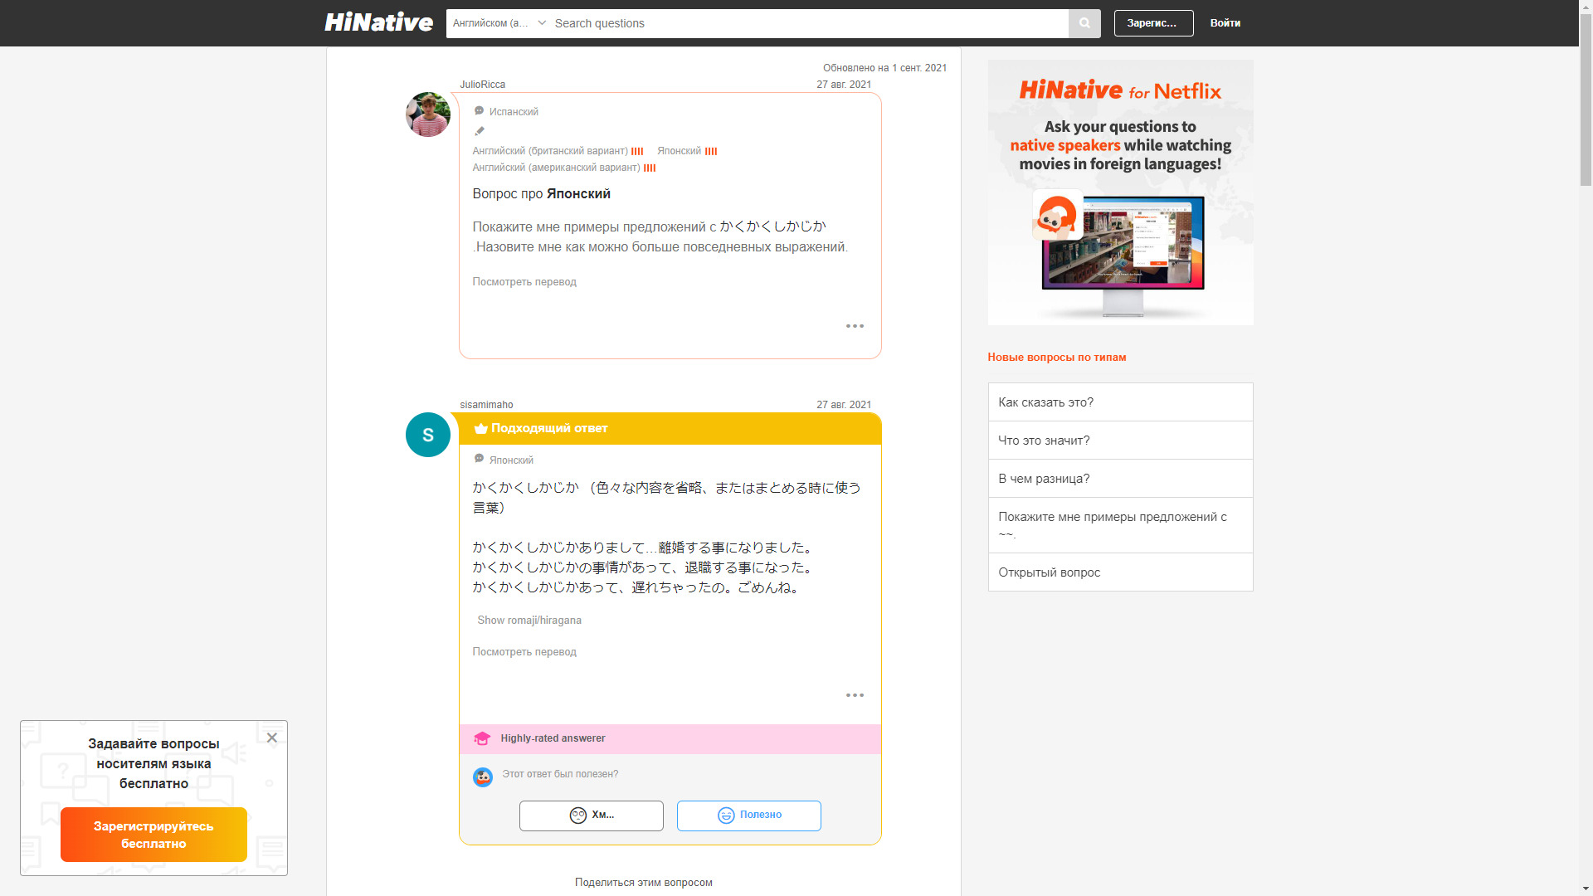1593x896 pixels.
Task: Click the Highly-rated answerer graduation cap icon
Action: coord(482,738)
